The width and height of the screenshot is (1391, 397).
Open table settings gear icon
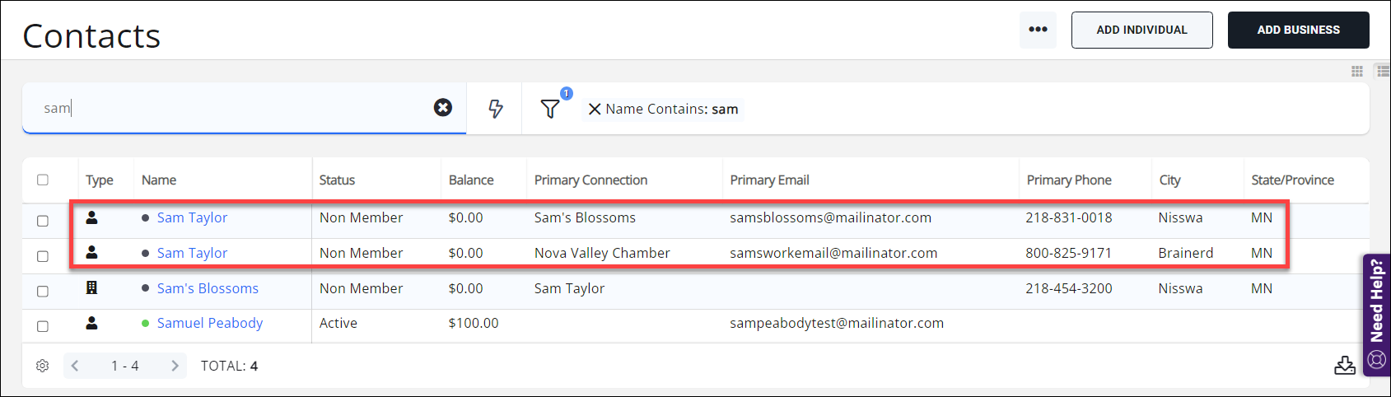coord(43,366)
